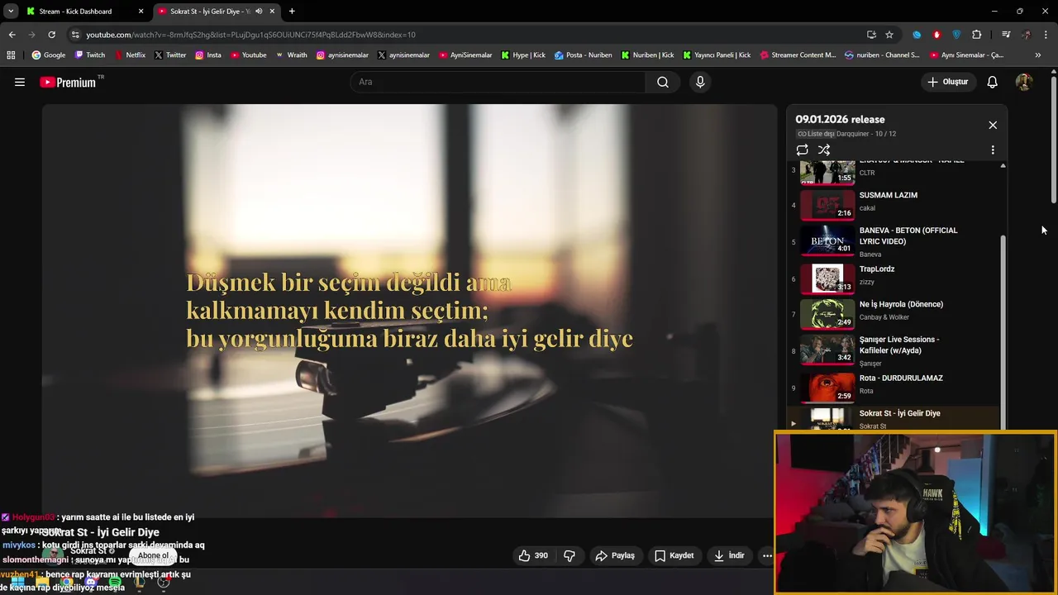1058x595 pixels.
Task: Open playlist three-dot options menu
Action: [993, 150]
